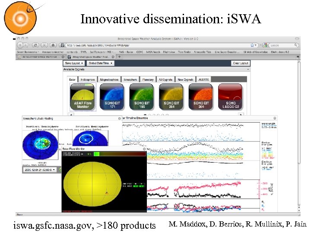The image size is (311, 233).
Task: Click the yellow solar disk image
Action: (x=92, y=185)
